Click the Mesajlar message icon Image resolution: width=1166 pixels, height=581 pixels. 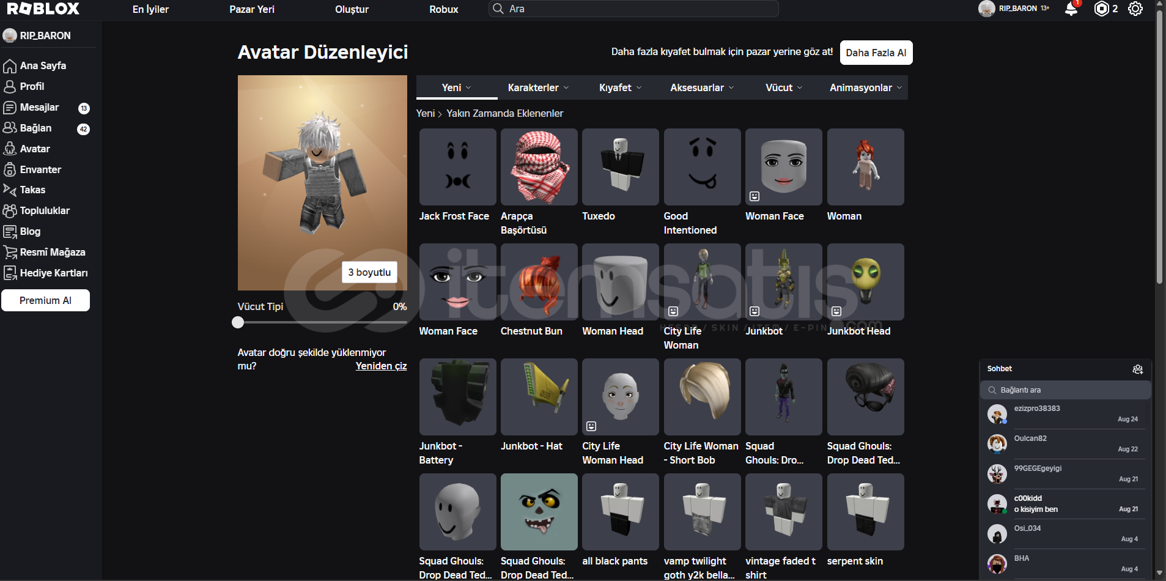10,108
